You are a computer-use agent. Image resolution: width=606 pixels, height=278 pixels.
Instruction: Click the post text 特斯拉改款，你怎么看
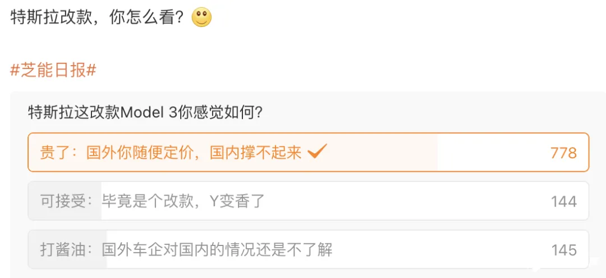pos(99,17)
